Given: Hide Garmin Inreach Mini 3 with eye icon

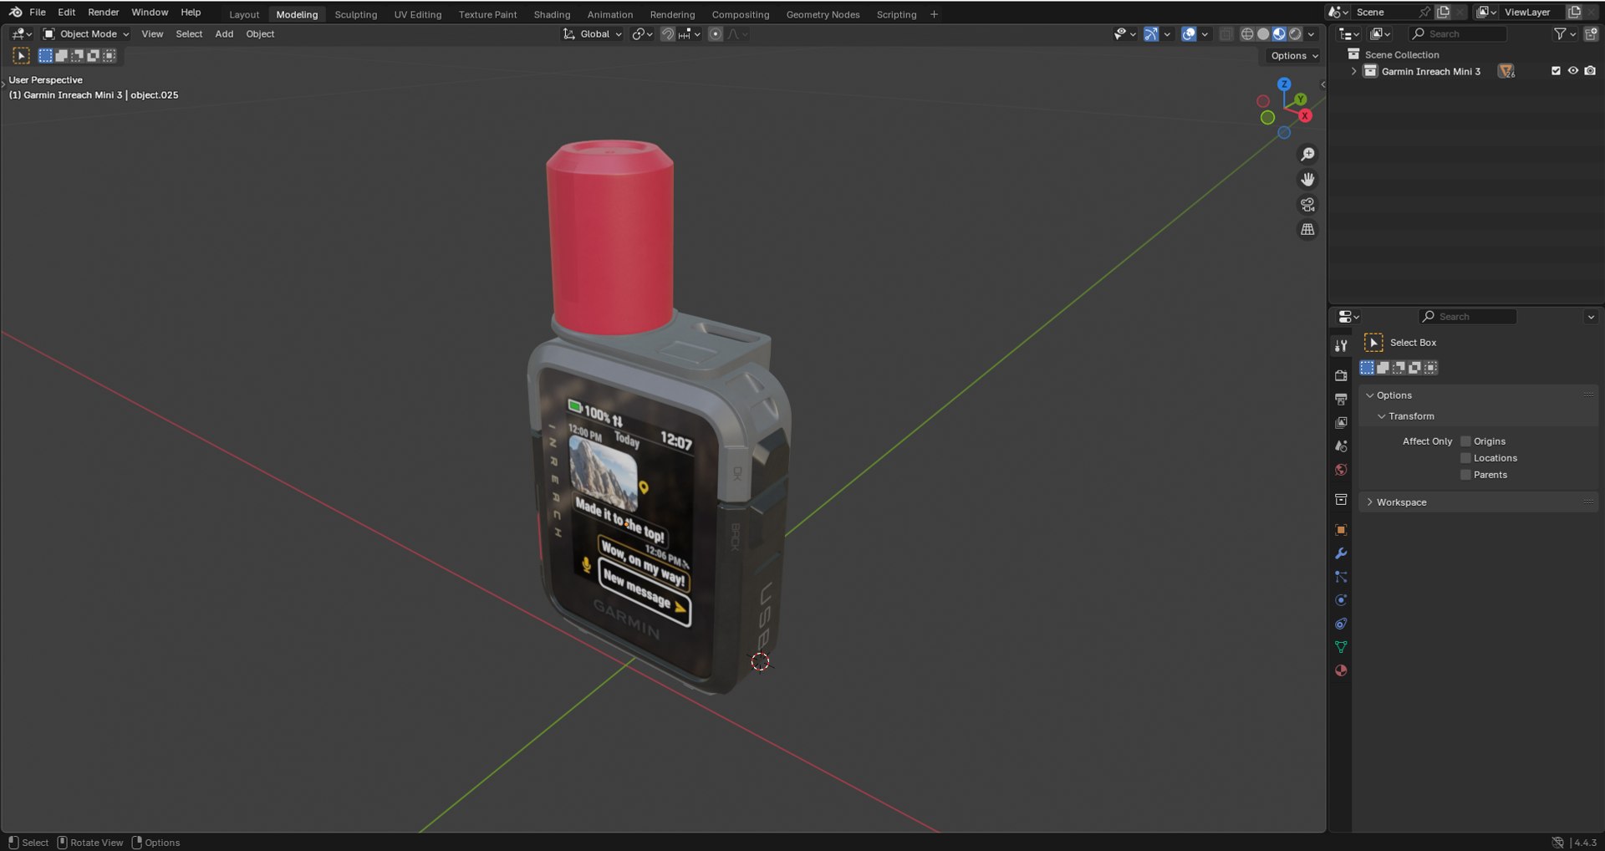Looking at the screenshot, I should 1572,71.
